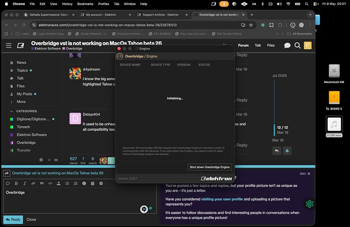Click the notification bell in topic timeline
The height and width of the screenshot is (227, 350).
pyautogui.click(x=287, y=151)
